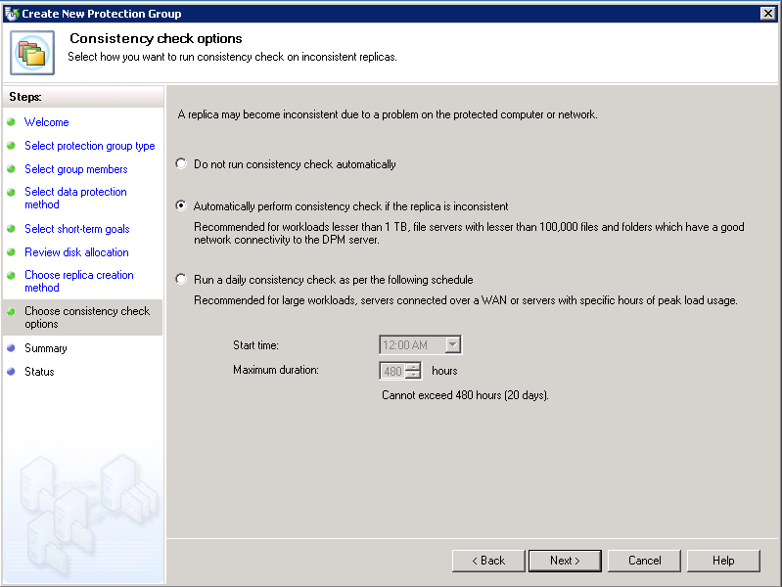Click green bullet beside Welcome step
This screenshot has height=587, width=782.
[x=11, y=121]
